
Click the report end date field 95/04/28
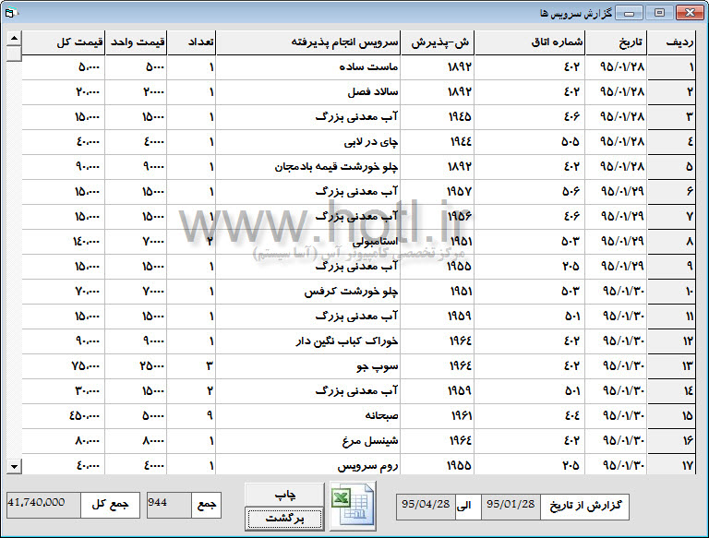[426, 506]
